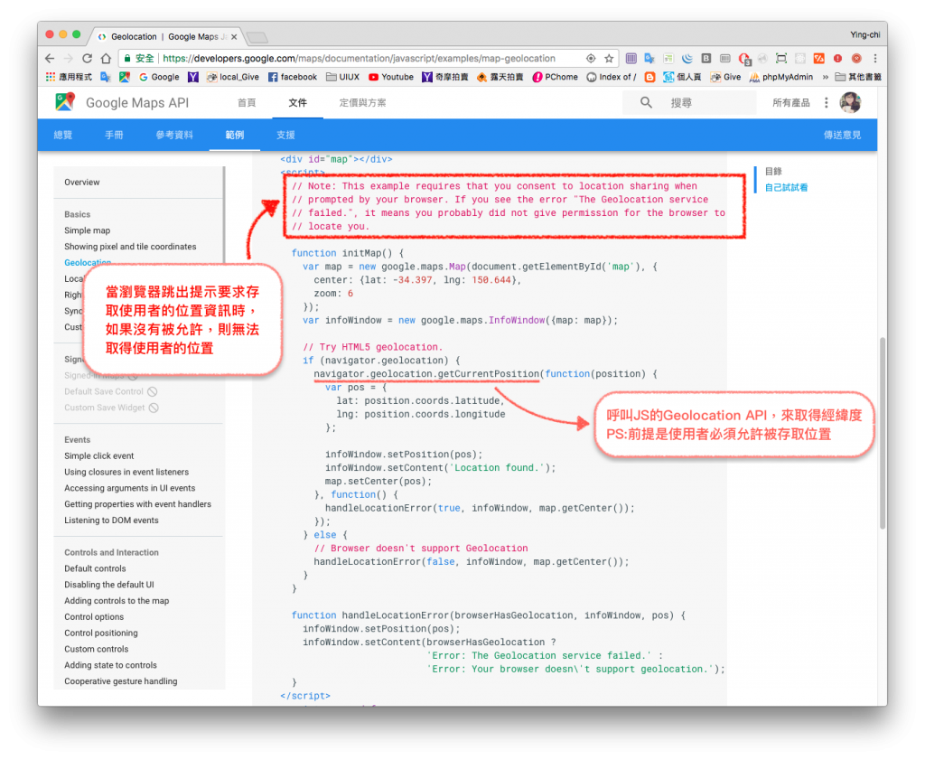Open the 其他書籤 bookmarks folder
The width and height of the screenshot is (925, 760).
point(858,77)
